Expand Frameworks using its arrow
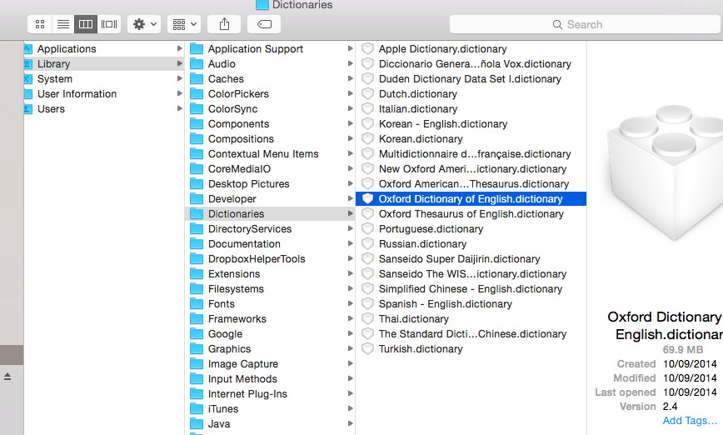This screenshot has width=723, height=435. [351, 318]
